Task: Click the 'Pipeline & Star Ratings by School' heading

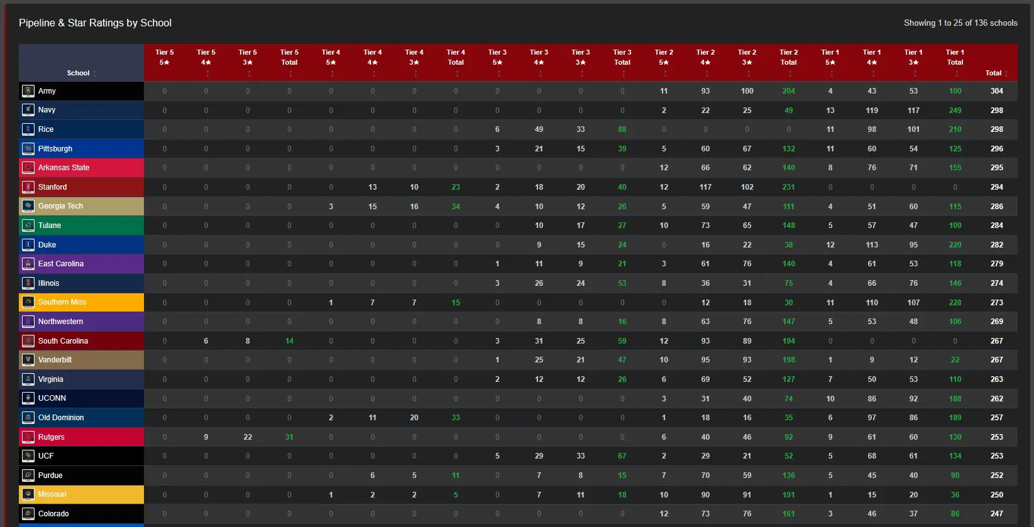Action: point(95,23)
